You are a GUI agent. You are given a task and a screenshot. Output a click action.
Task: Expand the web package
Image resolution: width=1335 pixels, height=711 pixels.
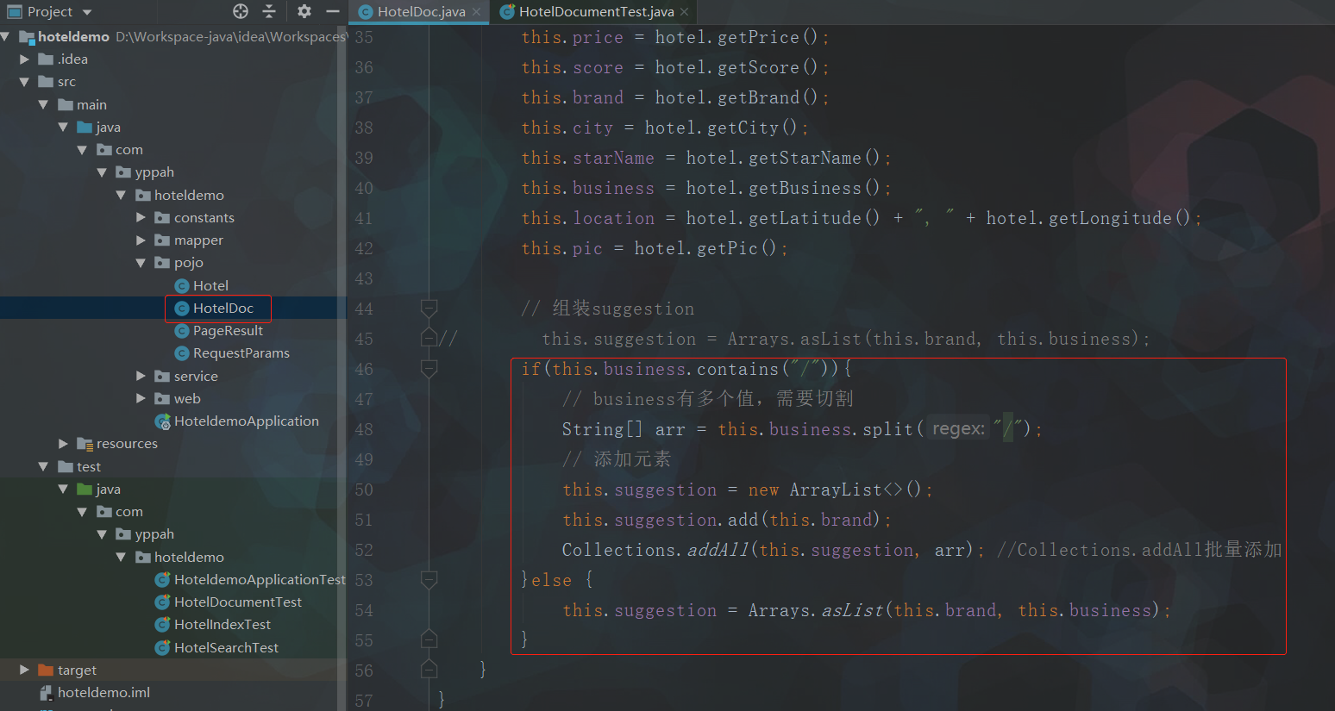point(141,398)
